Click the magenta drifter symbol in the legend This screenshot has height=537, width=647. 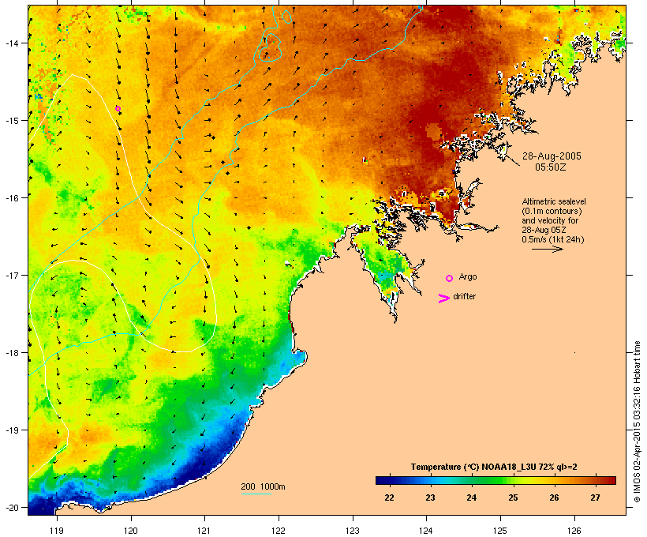click(443, 299)
